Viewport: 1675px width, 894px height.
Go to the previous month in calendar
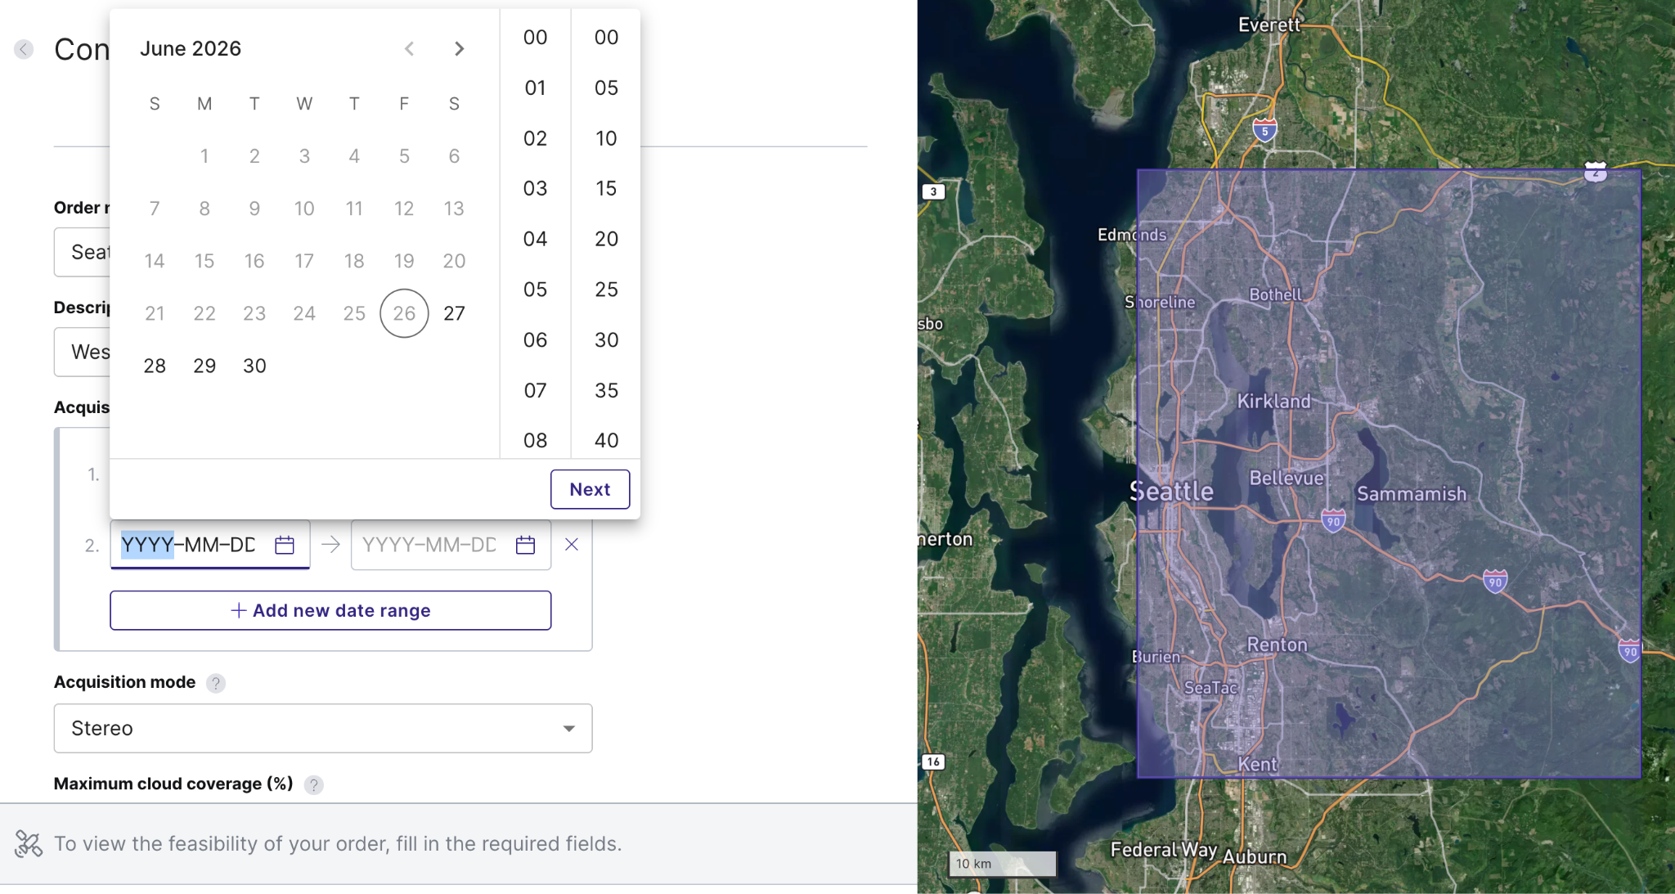point(409,49)
